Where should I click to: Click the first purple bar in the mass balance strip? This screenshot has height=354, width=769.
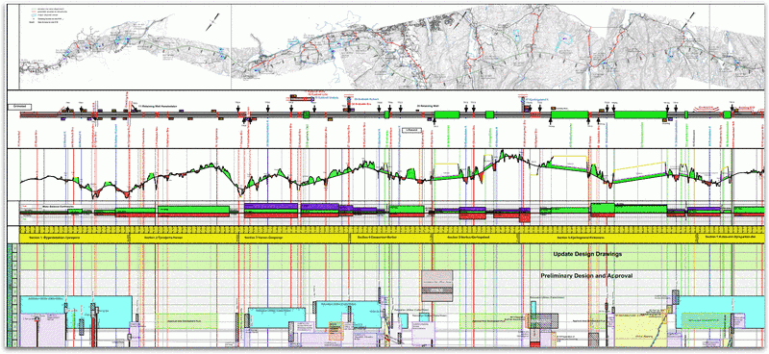(x=271, y=206)
